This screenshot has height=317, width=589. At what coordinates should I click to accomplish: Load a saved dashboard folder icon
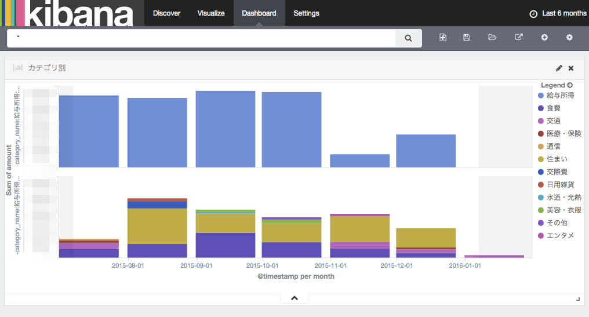coord(492,37)
